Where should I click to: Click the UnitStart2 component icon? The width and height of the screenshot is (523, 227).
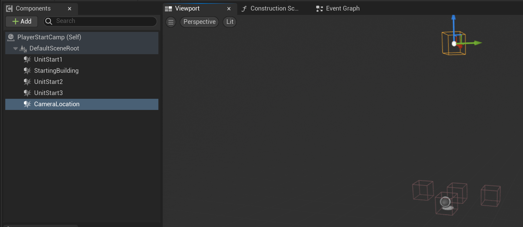27,82
